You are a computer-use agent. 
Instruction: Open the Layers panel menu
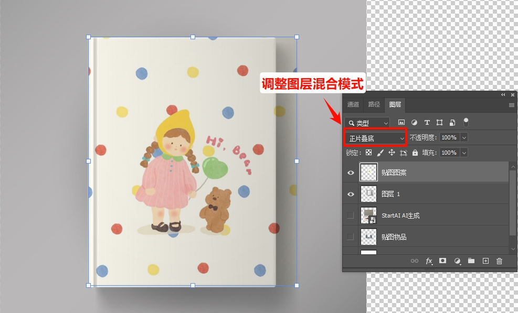(511, 104)
